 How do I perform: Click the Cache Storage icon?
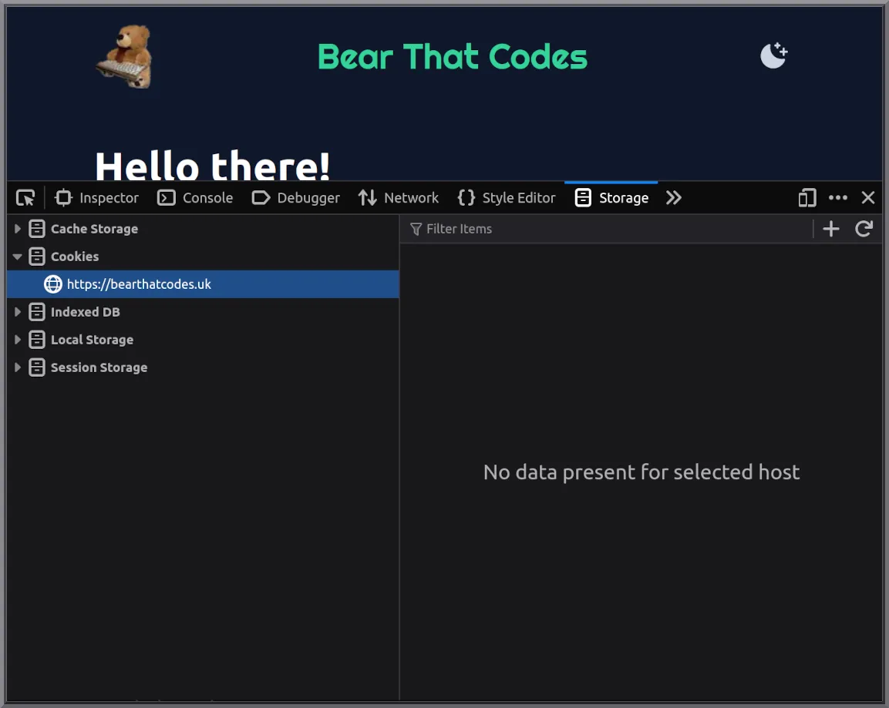pos(36,229)
